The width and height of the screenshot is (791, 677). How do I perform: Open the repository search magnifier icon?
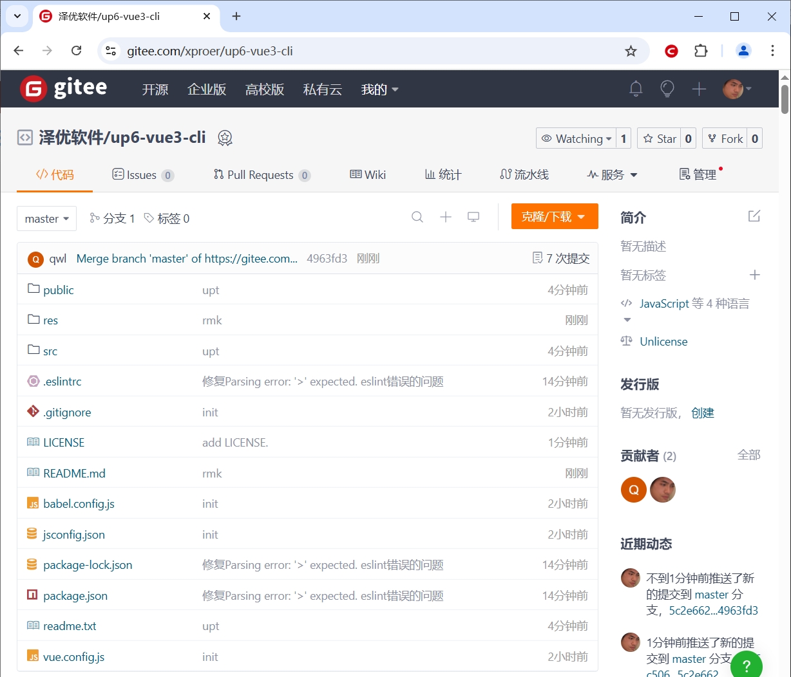pos(417,217)
